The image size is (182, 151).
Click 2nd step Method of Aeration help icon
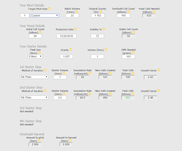[45, 91]
